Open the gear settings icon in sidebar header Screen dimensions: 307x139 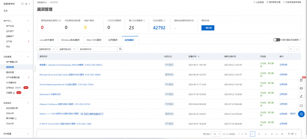pos(26,4)
